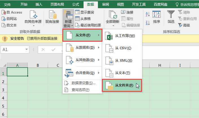
Task: Expand the Refresh All dropdown arrow
Action: (x=113, y=26)
